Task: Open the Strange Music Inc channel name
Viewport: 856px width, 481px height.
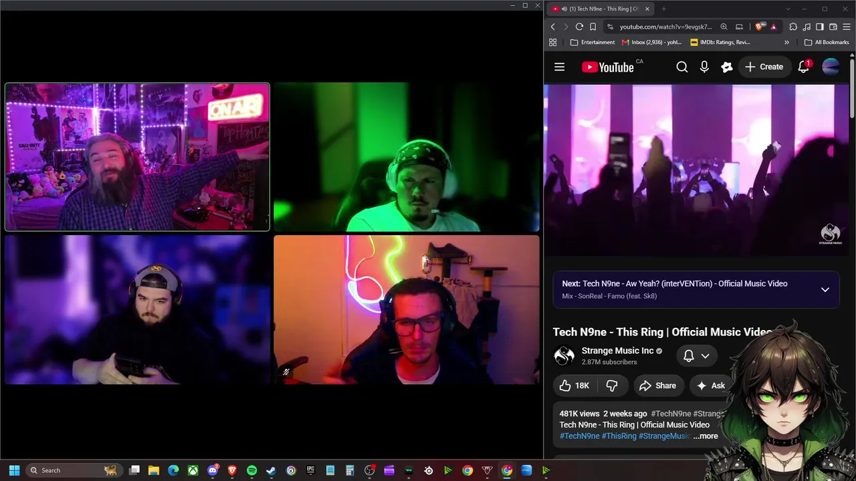Action: 617,351
